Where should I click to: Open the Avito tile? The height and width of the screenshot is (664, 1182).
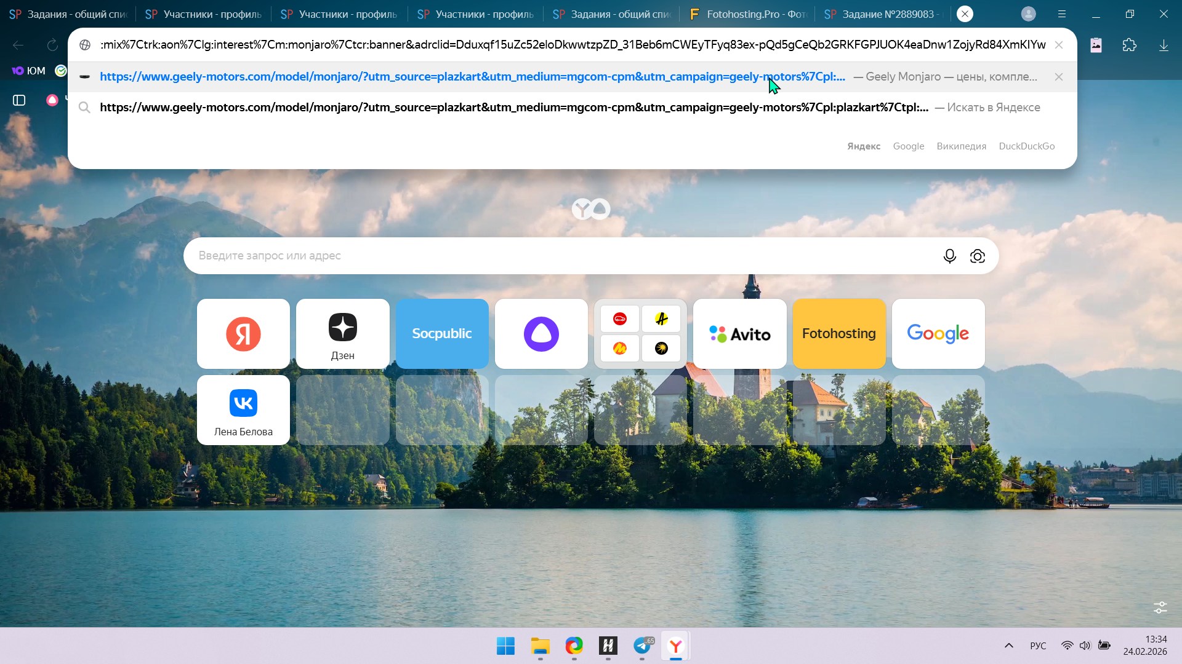pos(739,334)
